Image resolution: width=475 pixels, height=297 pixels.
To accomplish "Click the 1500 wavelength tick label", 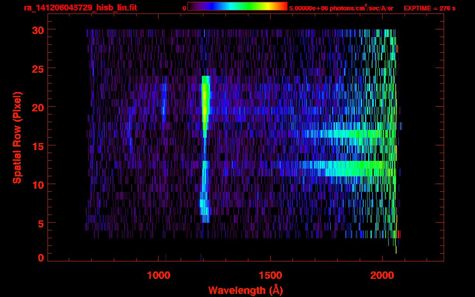I will coord(270,275).
